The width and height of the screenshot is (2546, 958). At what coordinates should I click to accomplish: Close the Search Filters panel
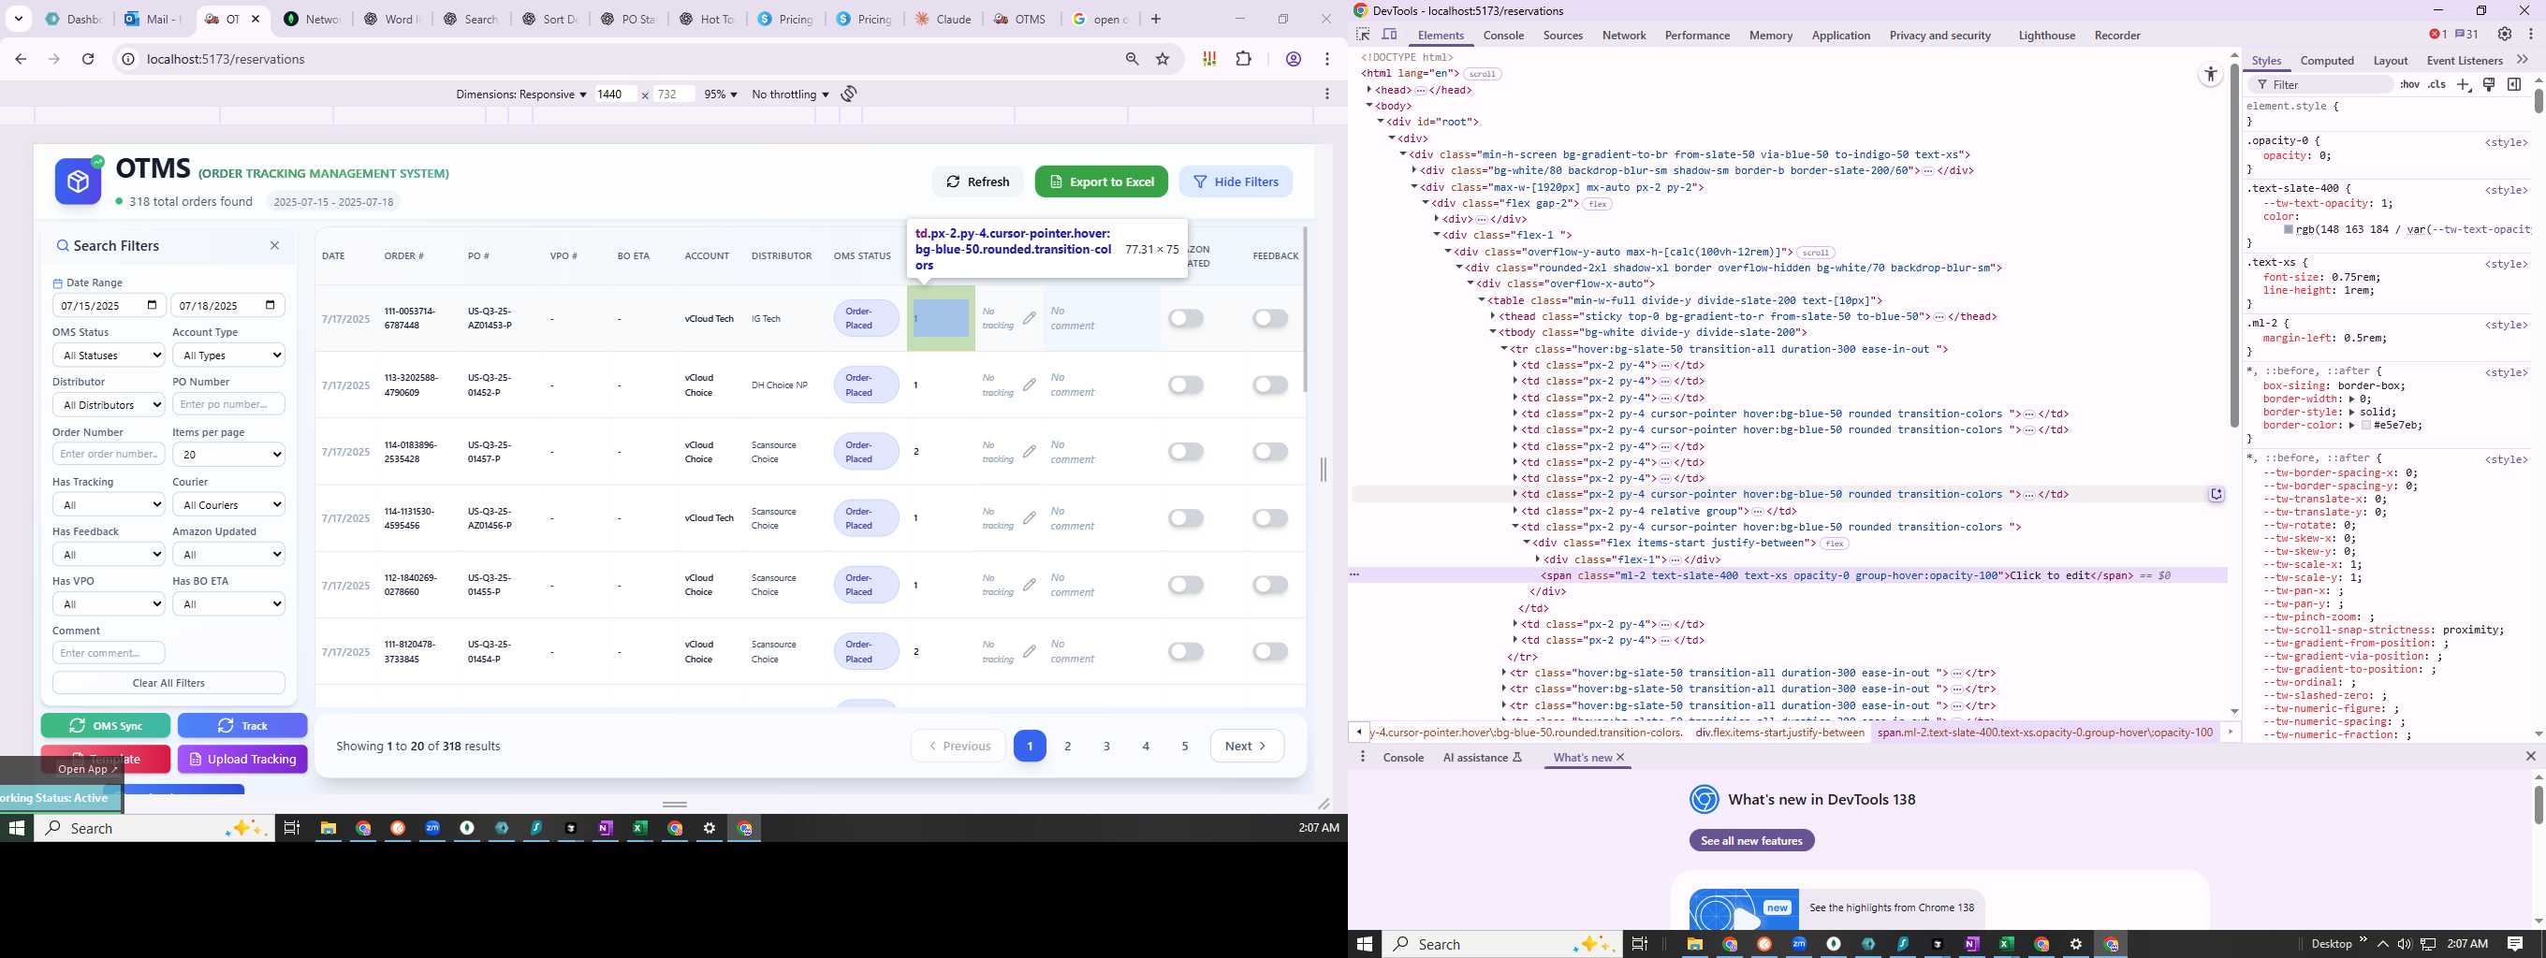275,246
